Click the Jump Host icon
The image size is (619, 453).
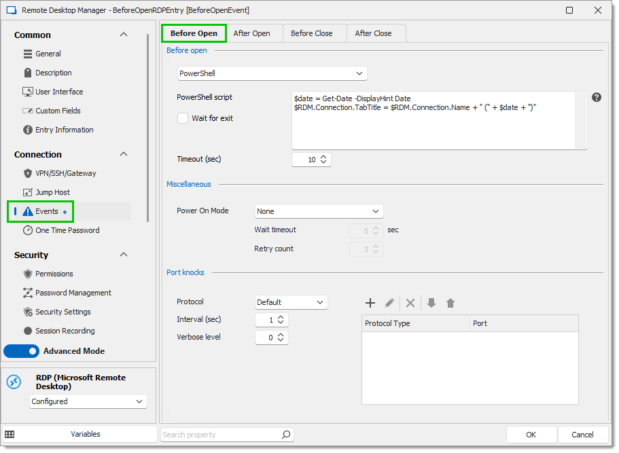pos(28,192)
